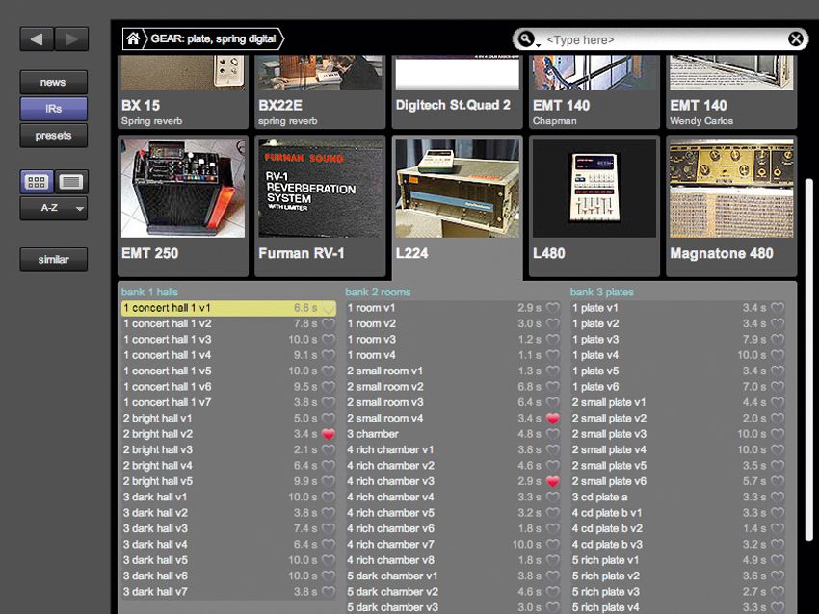
Task: Favorite '1 concert hall 1 v3' heart icon
Action: [x=328, y=340]
